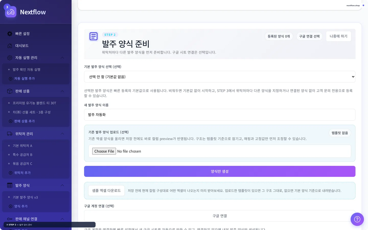
Task: Click the 양식만 생성 button
Action: click(220, 171)
